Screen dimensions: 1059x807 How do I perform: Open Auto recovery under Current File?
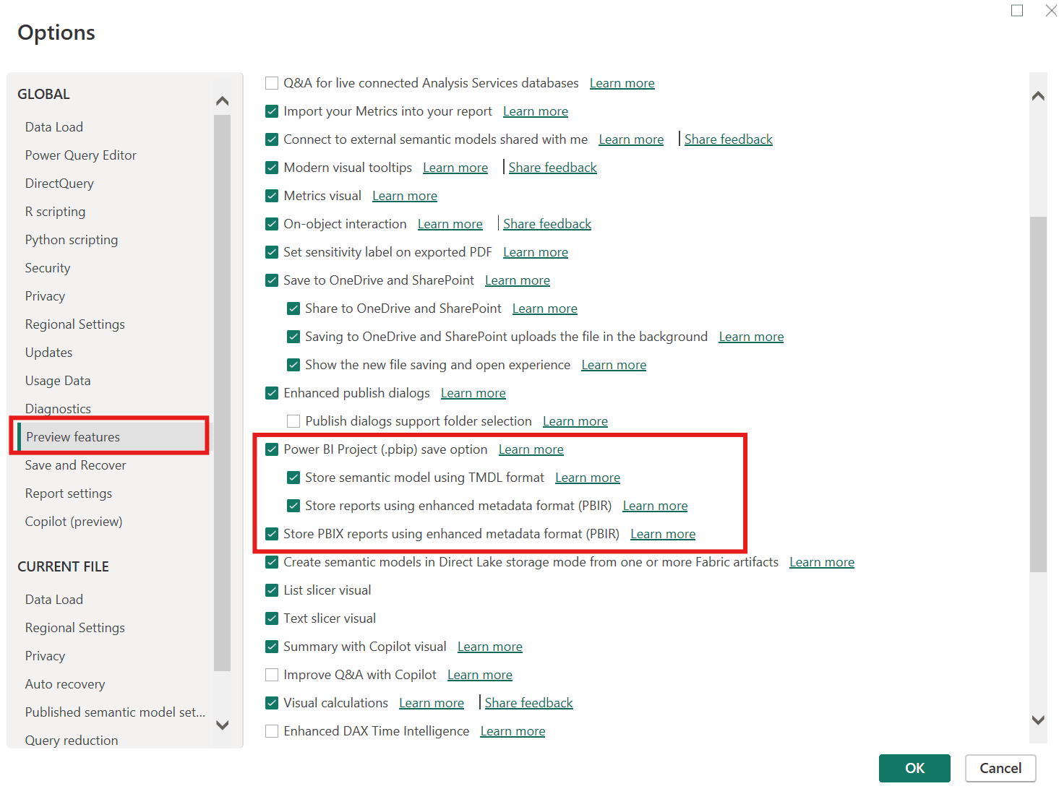pos(65,684)
